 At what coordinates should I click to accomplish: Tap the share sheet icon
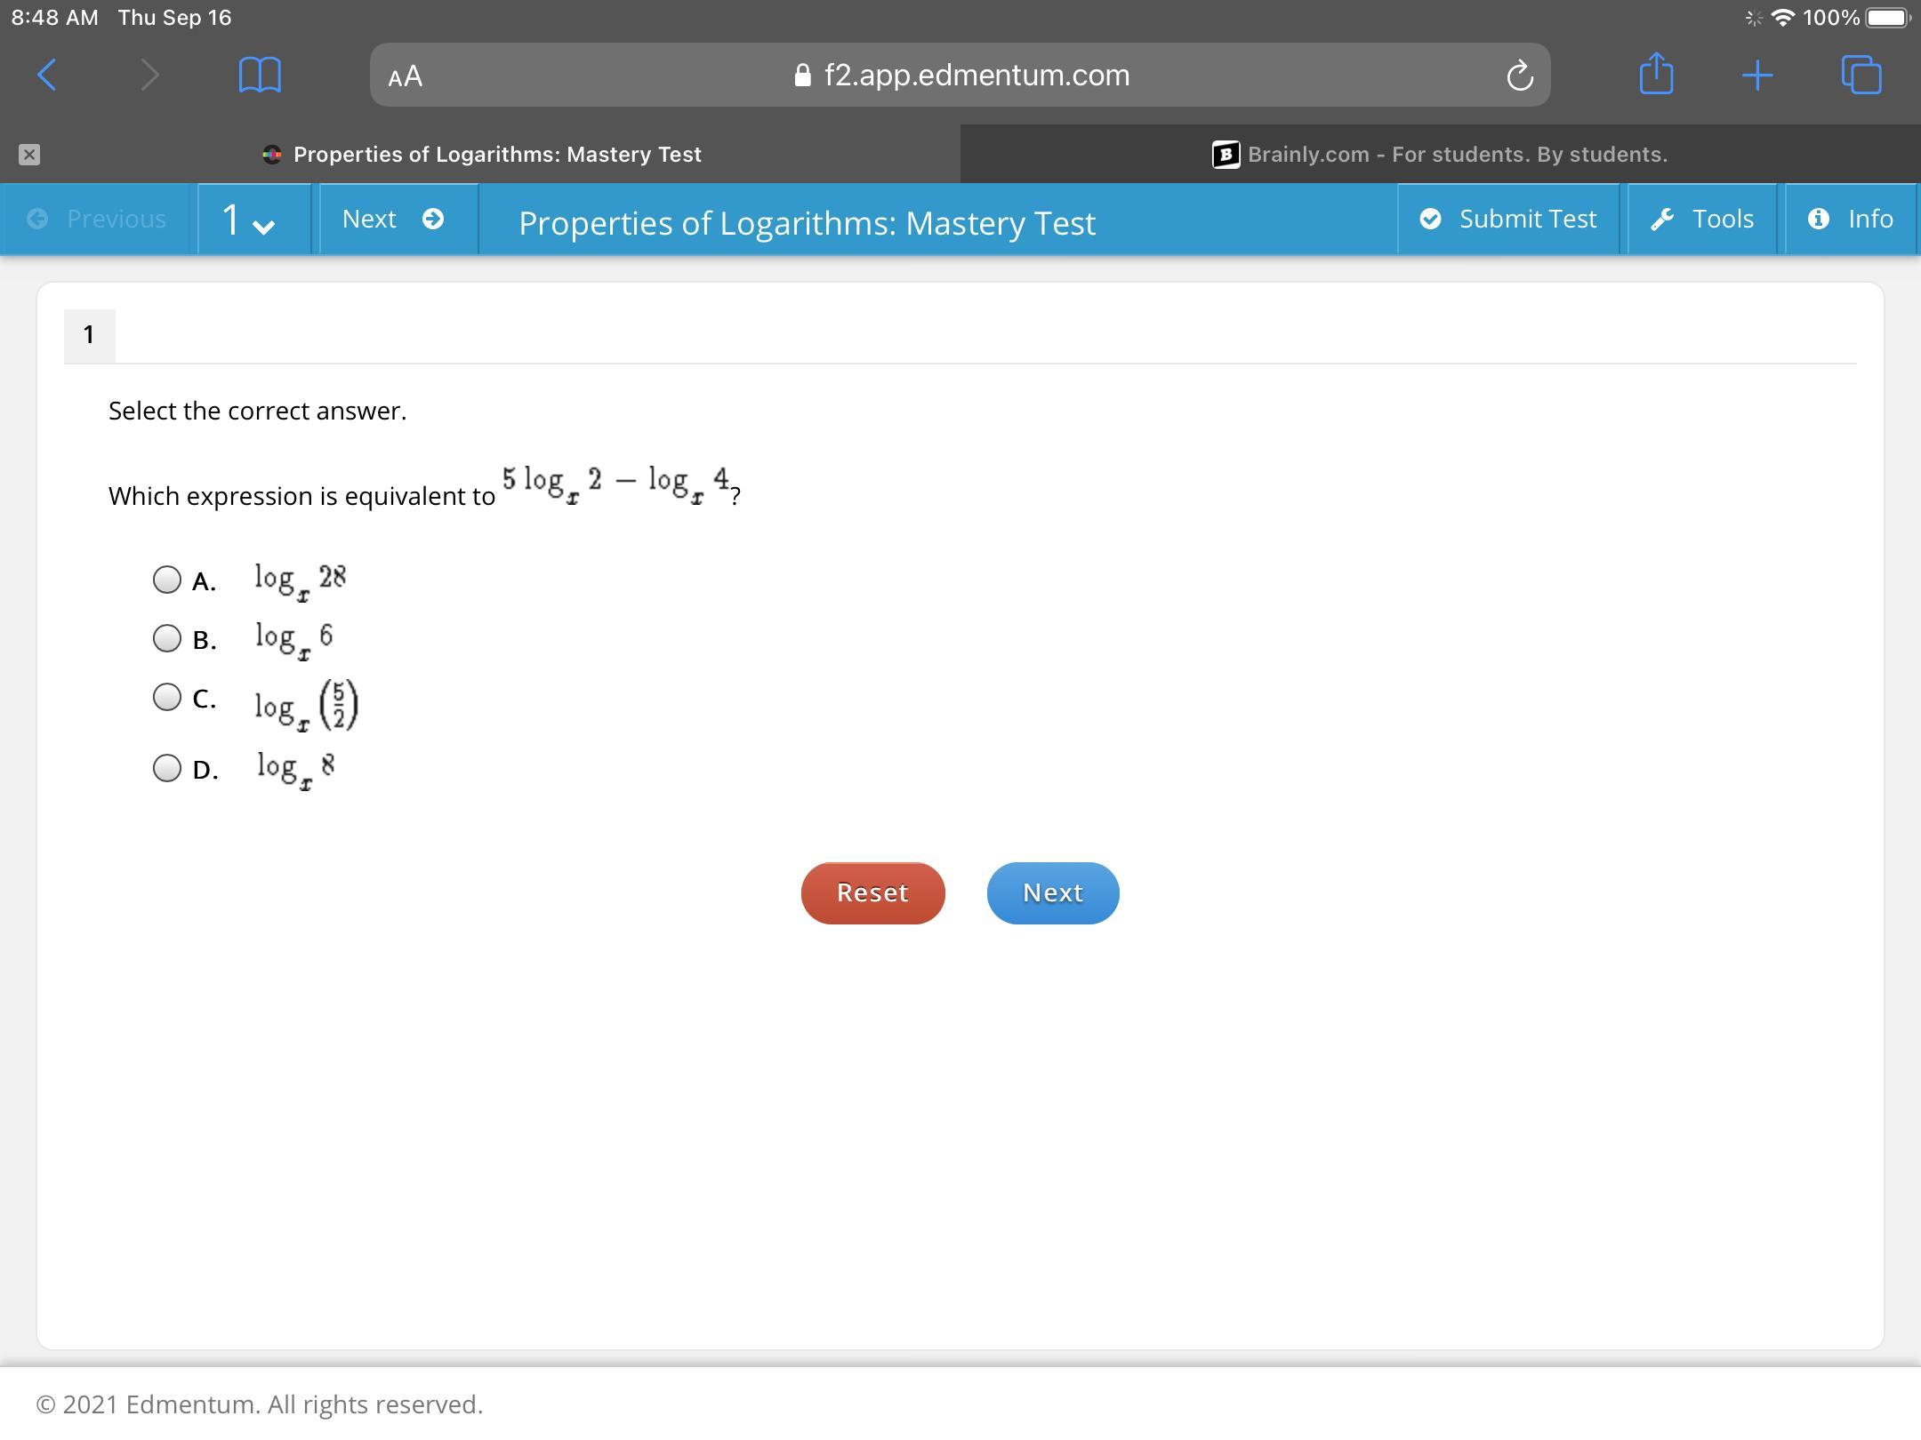click(1656, 74)
